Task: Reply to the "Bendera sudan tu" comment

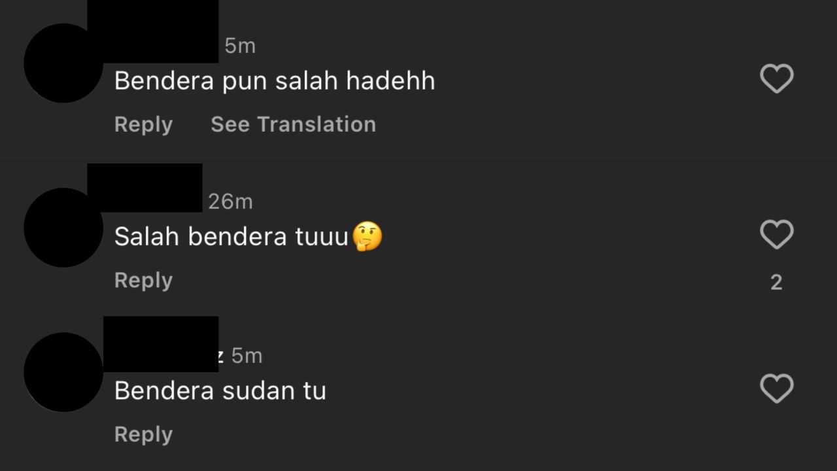Action: 143,434
